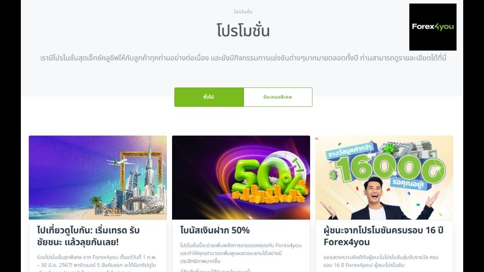Click the large โปรโมชั่น page heading
Image resolution: width=484 pixels, height=272 pixels.
pyautogui.click(x=243, y=31)
